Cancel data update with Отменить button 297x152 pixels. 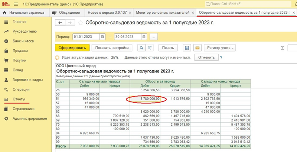[206, 58]
